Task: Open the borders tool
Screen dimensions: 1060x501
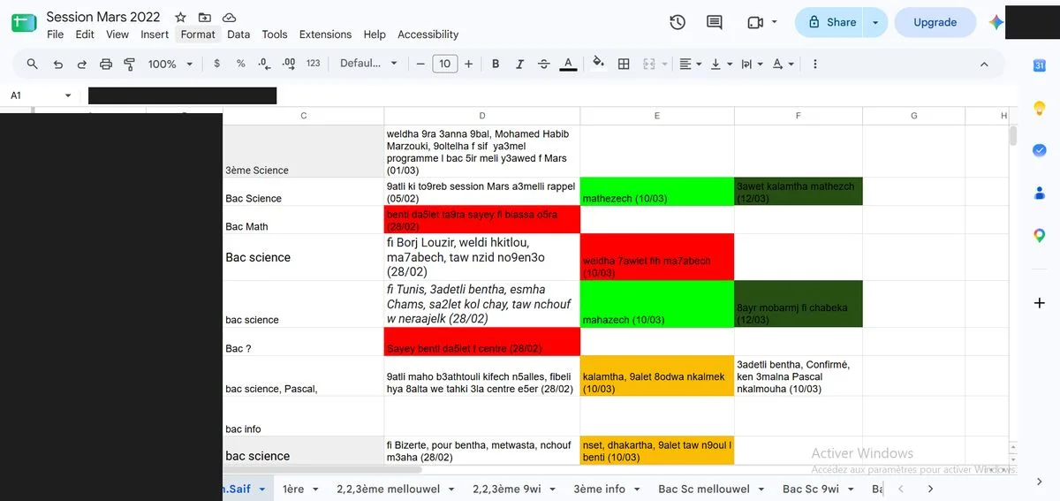Action: tap(624, 64)
